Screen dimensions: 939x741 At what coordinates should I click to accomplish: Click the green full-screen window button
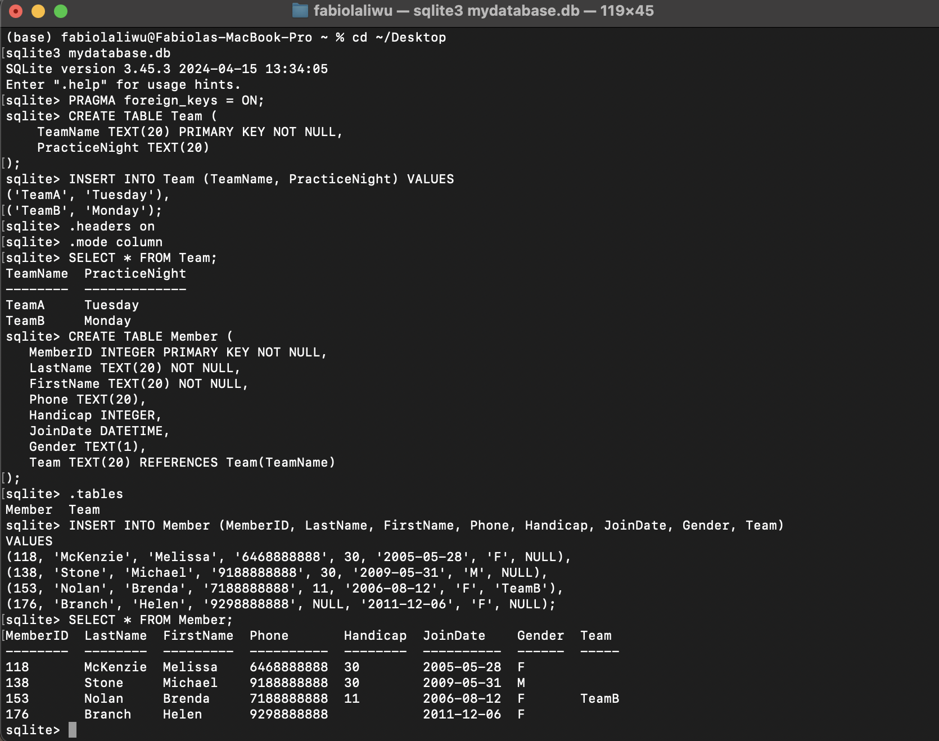[x=61, y=11]
